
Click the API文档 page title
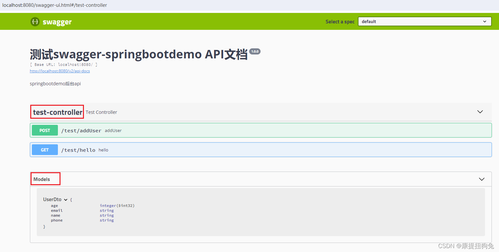click(139, 54)
